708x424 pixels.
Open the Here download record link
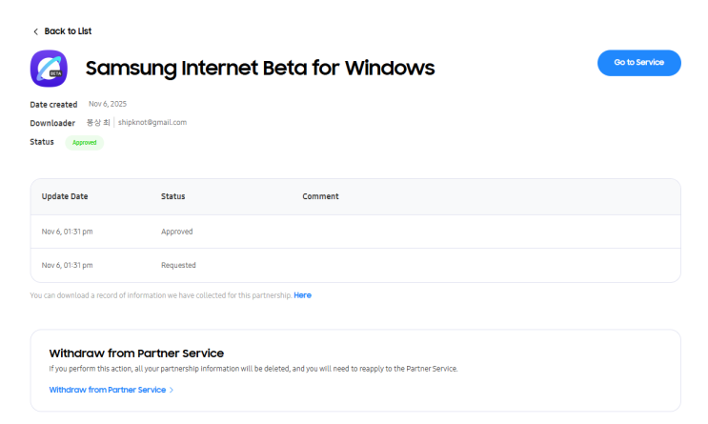(302, 295)
